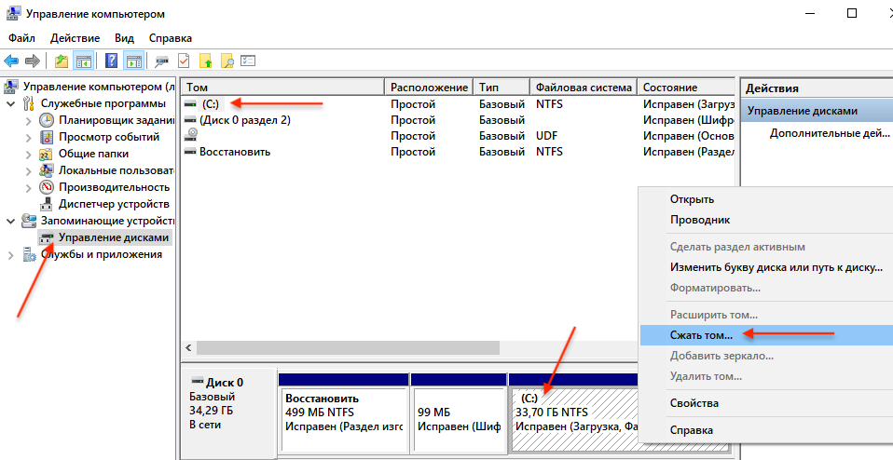
Task: Expand the Планировщик заданий node
Action: coord(29,121)
